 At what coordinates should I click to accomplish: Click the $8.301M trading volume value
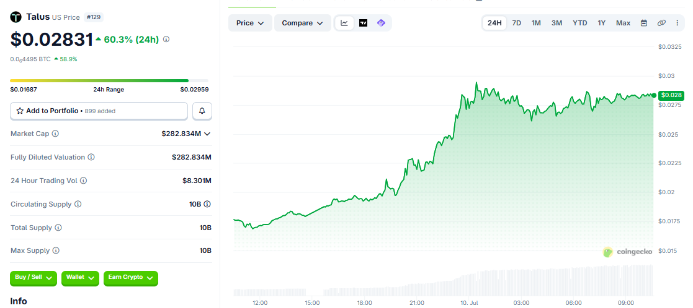click(197, 181)
